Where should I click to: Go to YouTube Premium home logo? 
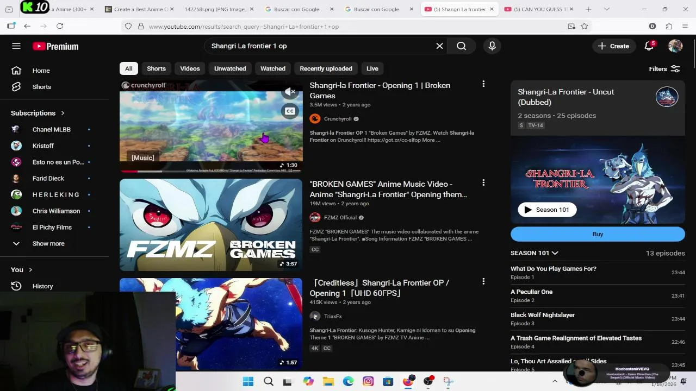(x=55, y=46)
